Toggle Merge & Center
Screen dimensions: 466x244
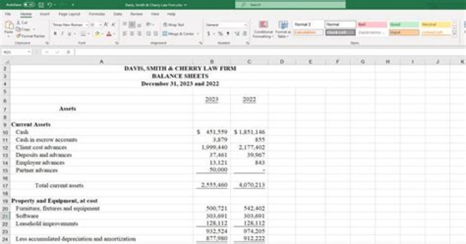click(x=179, y=34)
